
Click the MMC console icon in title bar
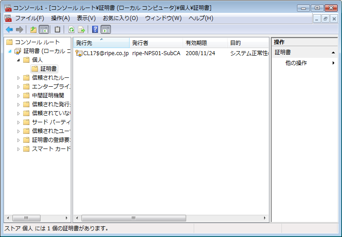pos(8,8)
